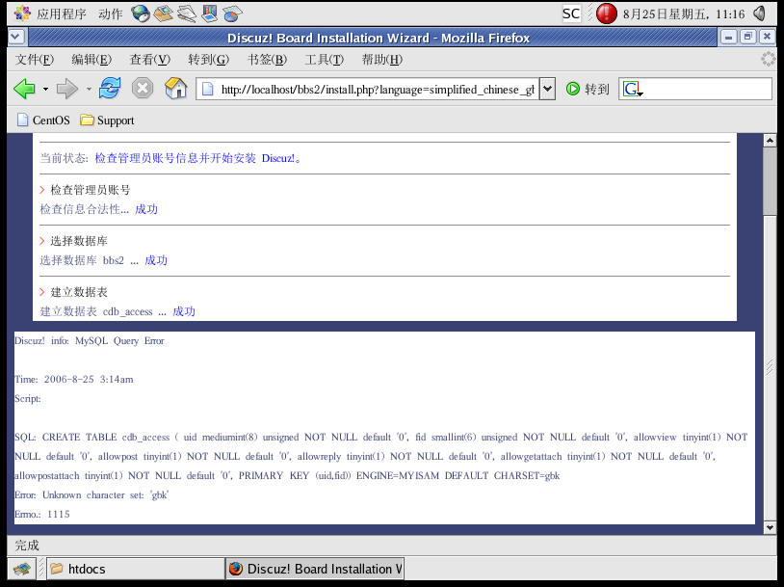Click the 'Error: Unknown character set: gbk' line
The height and width of the screenshot is (587, 784).
[x=92, y=494]
